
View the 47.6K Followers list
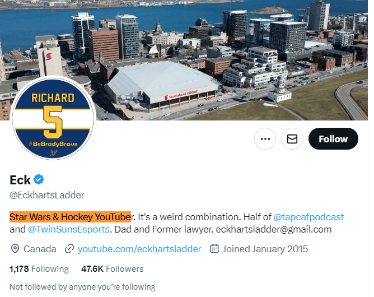(113, 269)
